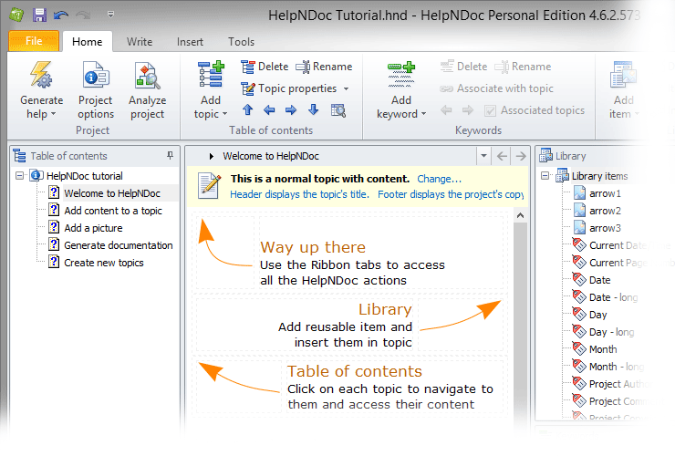The image size is (675, 456).
Task: Click Rename in the Keywords group
Action: [x=523, y=67]
